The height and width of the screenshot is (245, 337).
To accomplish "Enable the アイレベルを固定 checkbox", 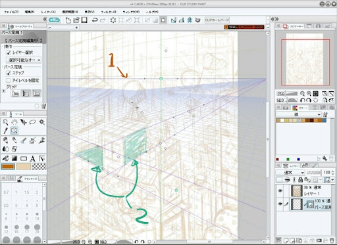I will [9, 80].
